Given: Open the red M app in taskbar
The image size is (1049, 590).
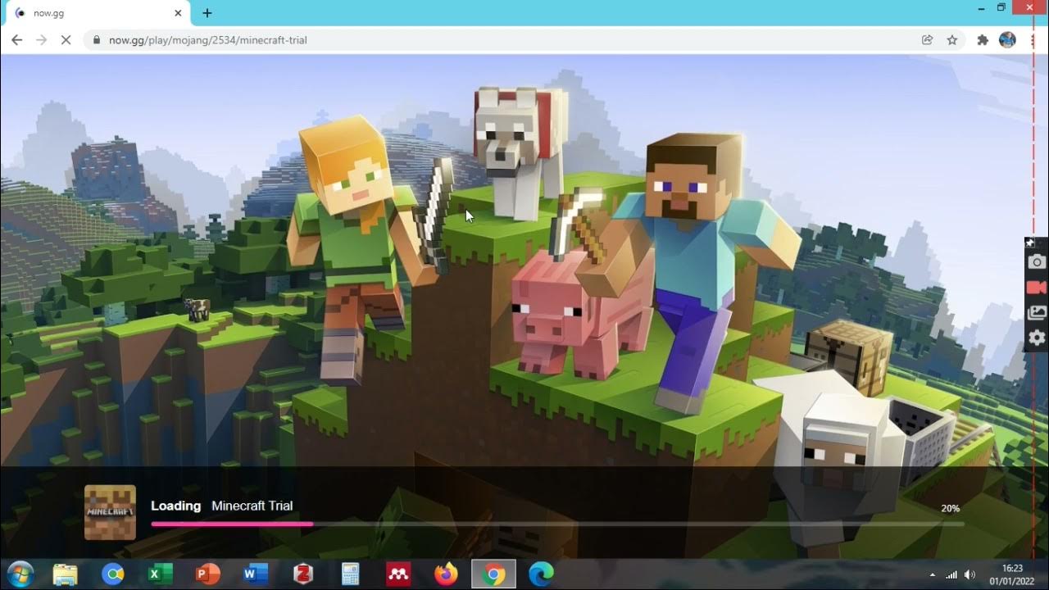Looking at the screenshot, I should (x=398, y=574).
